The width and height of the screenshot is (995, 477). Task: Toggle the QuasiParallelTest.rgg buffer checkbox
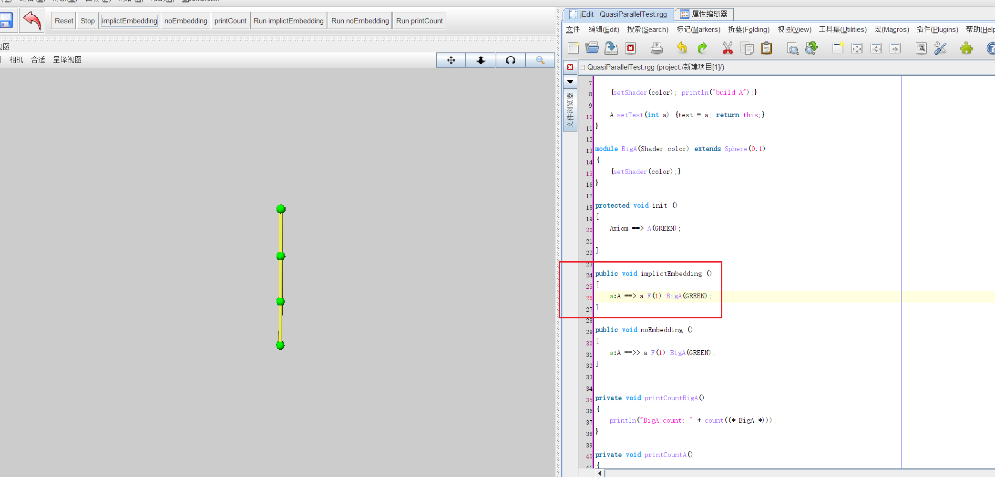[582, 68]
